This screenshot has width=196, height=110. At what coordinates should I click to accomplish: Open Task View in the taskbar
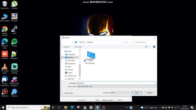(59, 107)
